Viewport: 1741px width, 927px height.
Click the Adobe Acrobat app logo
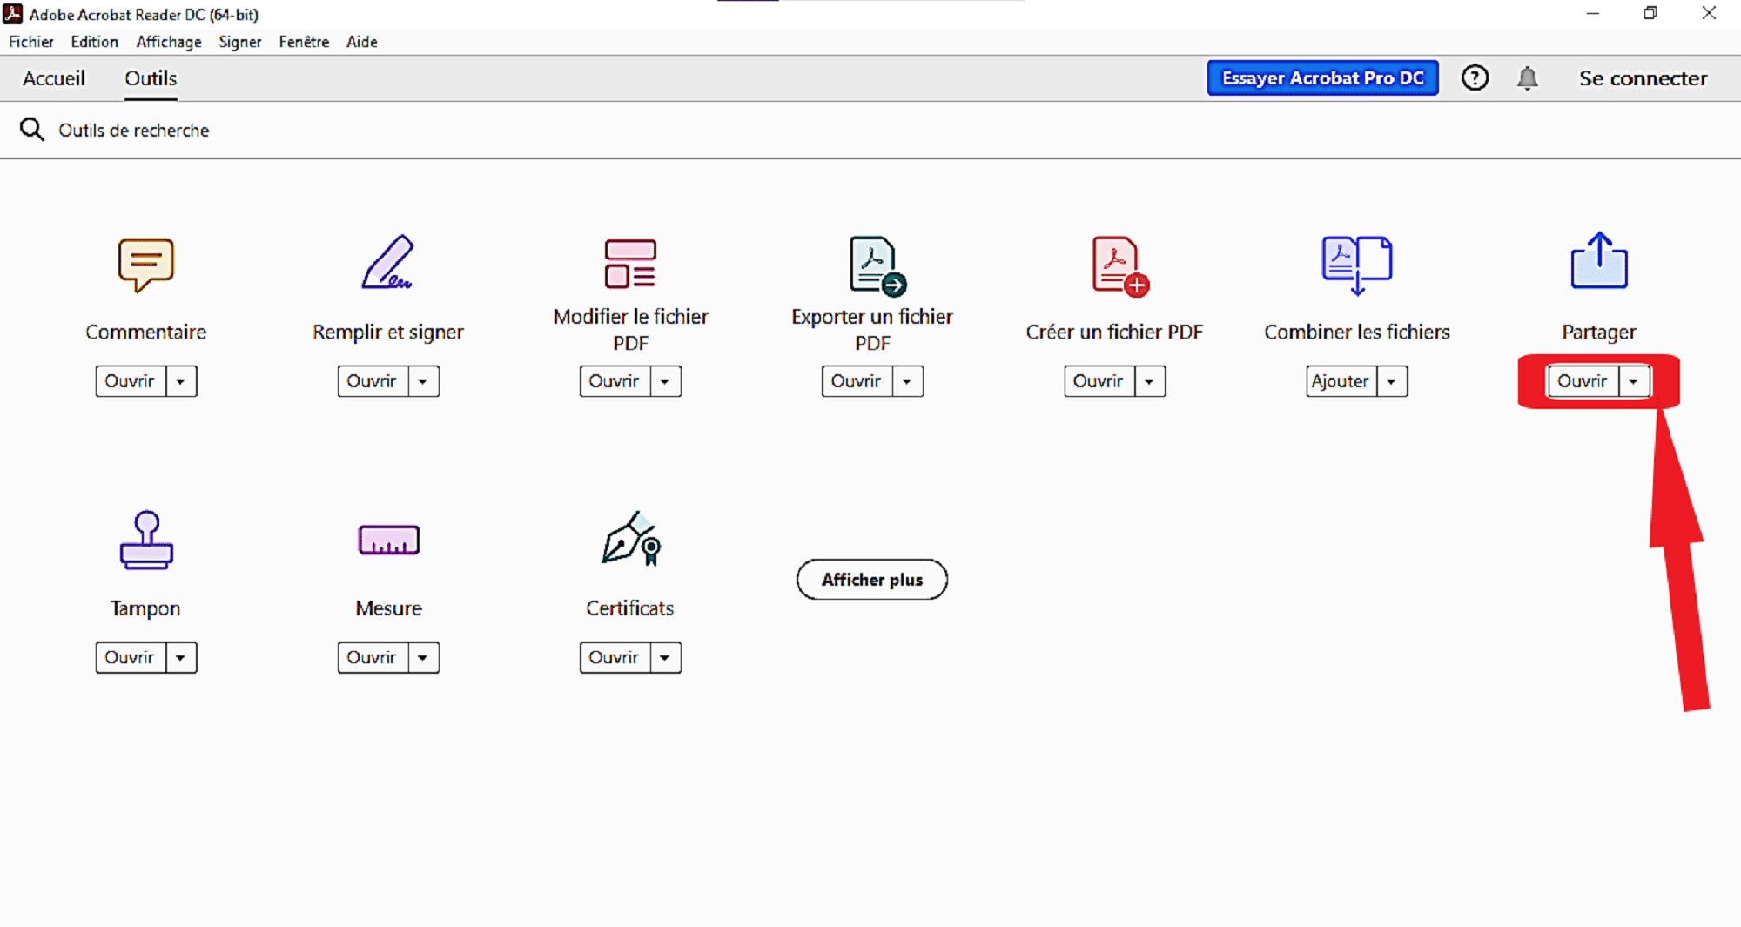click(x=13, y=14)
